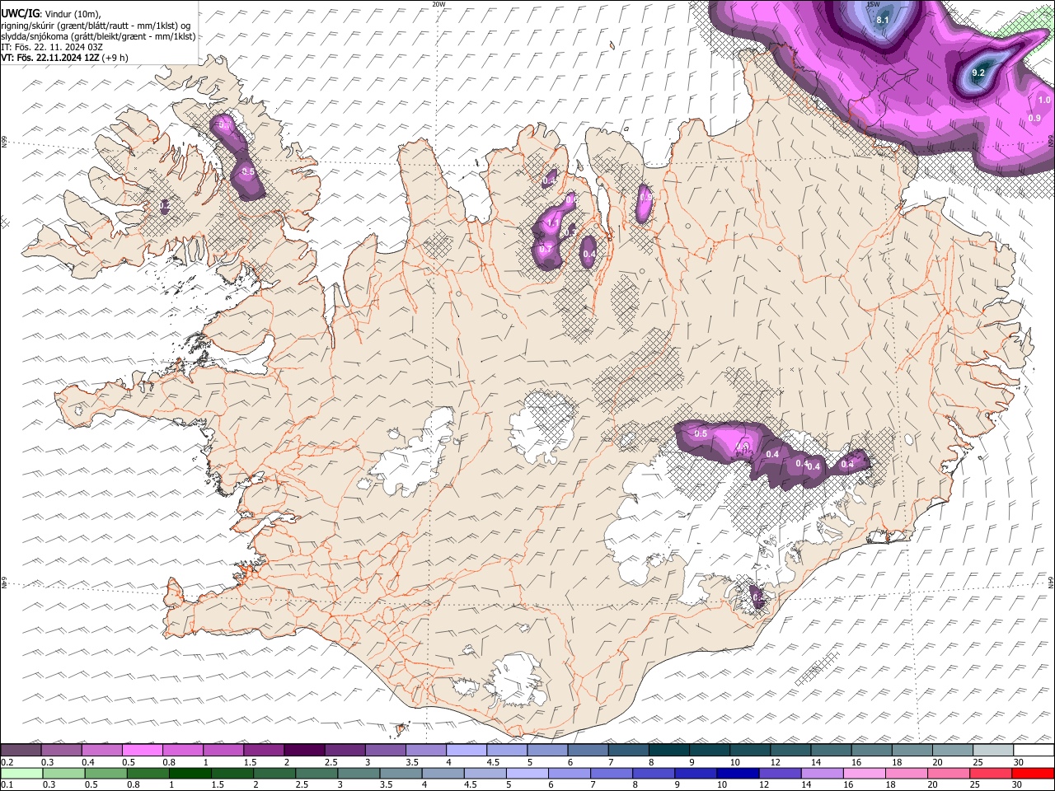Click the '0.3' label under the upper scale
Screen dimensions: 1055x791
(48, 762)
